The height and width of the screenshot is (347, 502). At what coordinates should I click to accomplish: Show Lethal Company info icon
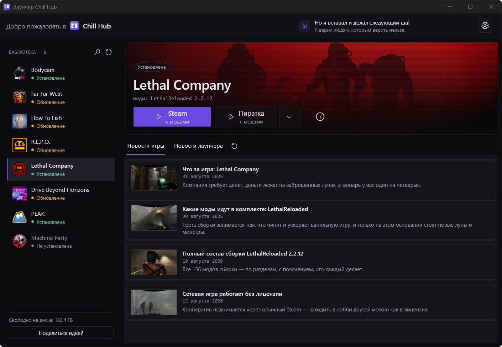click(320, 117)
